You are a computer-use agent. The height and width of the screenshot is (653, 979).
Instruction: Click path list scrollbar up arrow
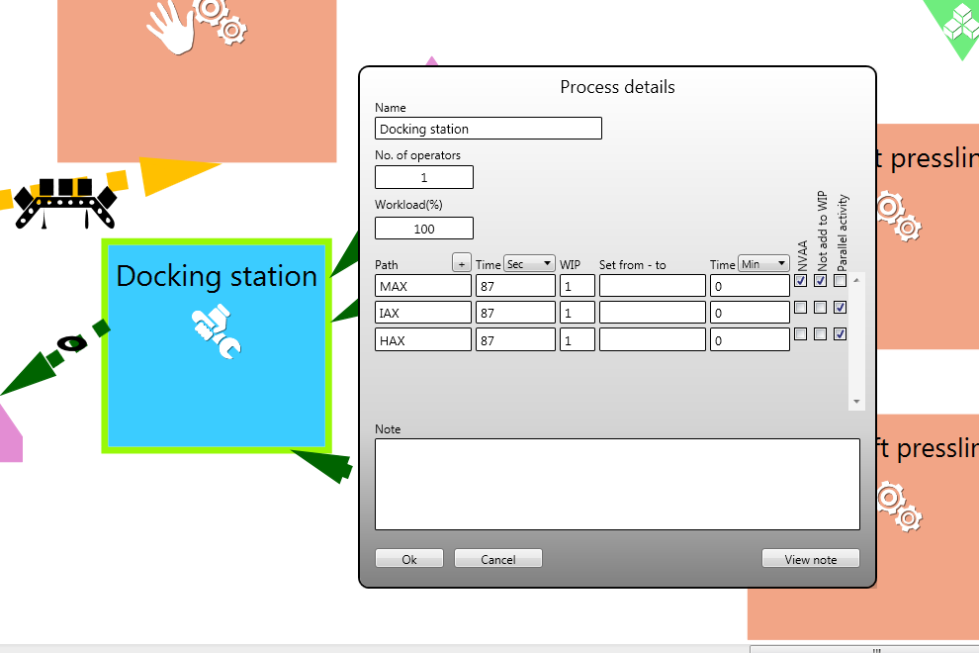856,281
